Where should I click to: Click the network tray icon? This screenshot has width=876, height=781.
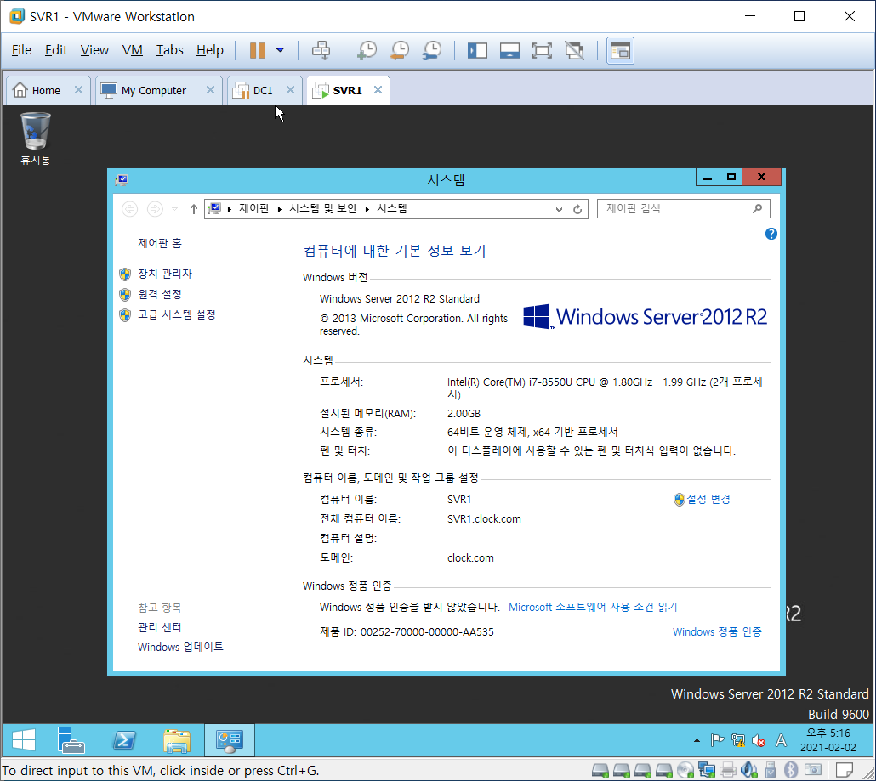point(738,741)
